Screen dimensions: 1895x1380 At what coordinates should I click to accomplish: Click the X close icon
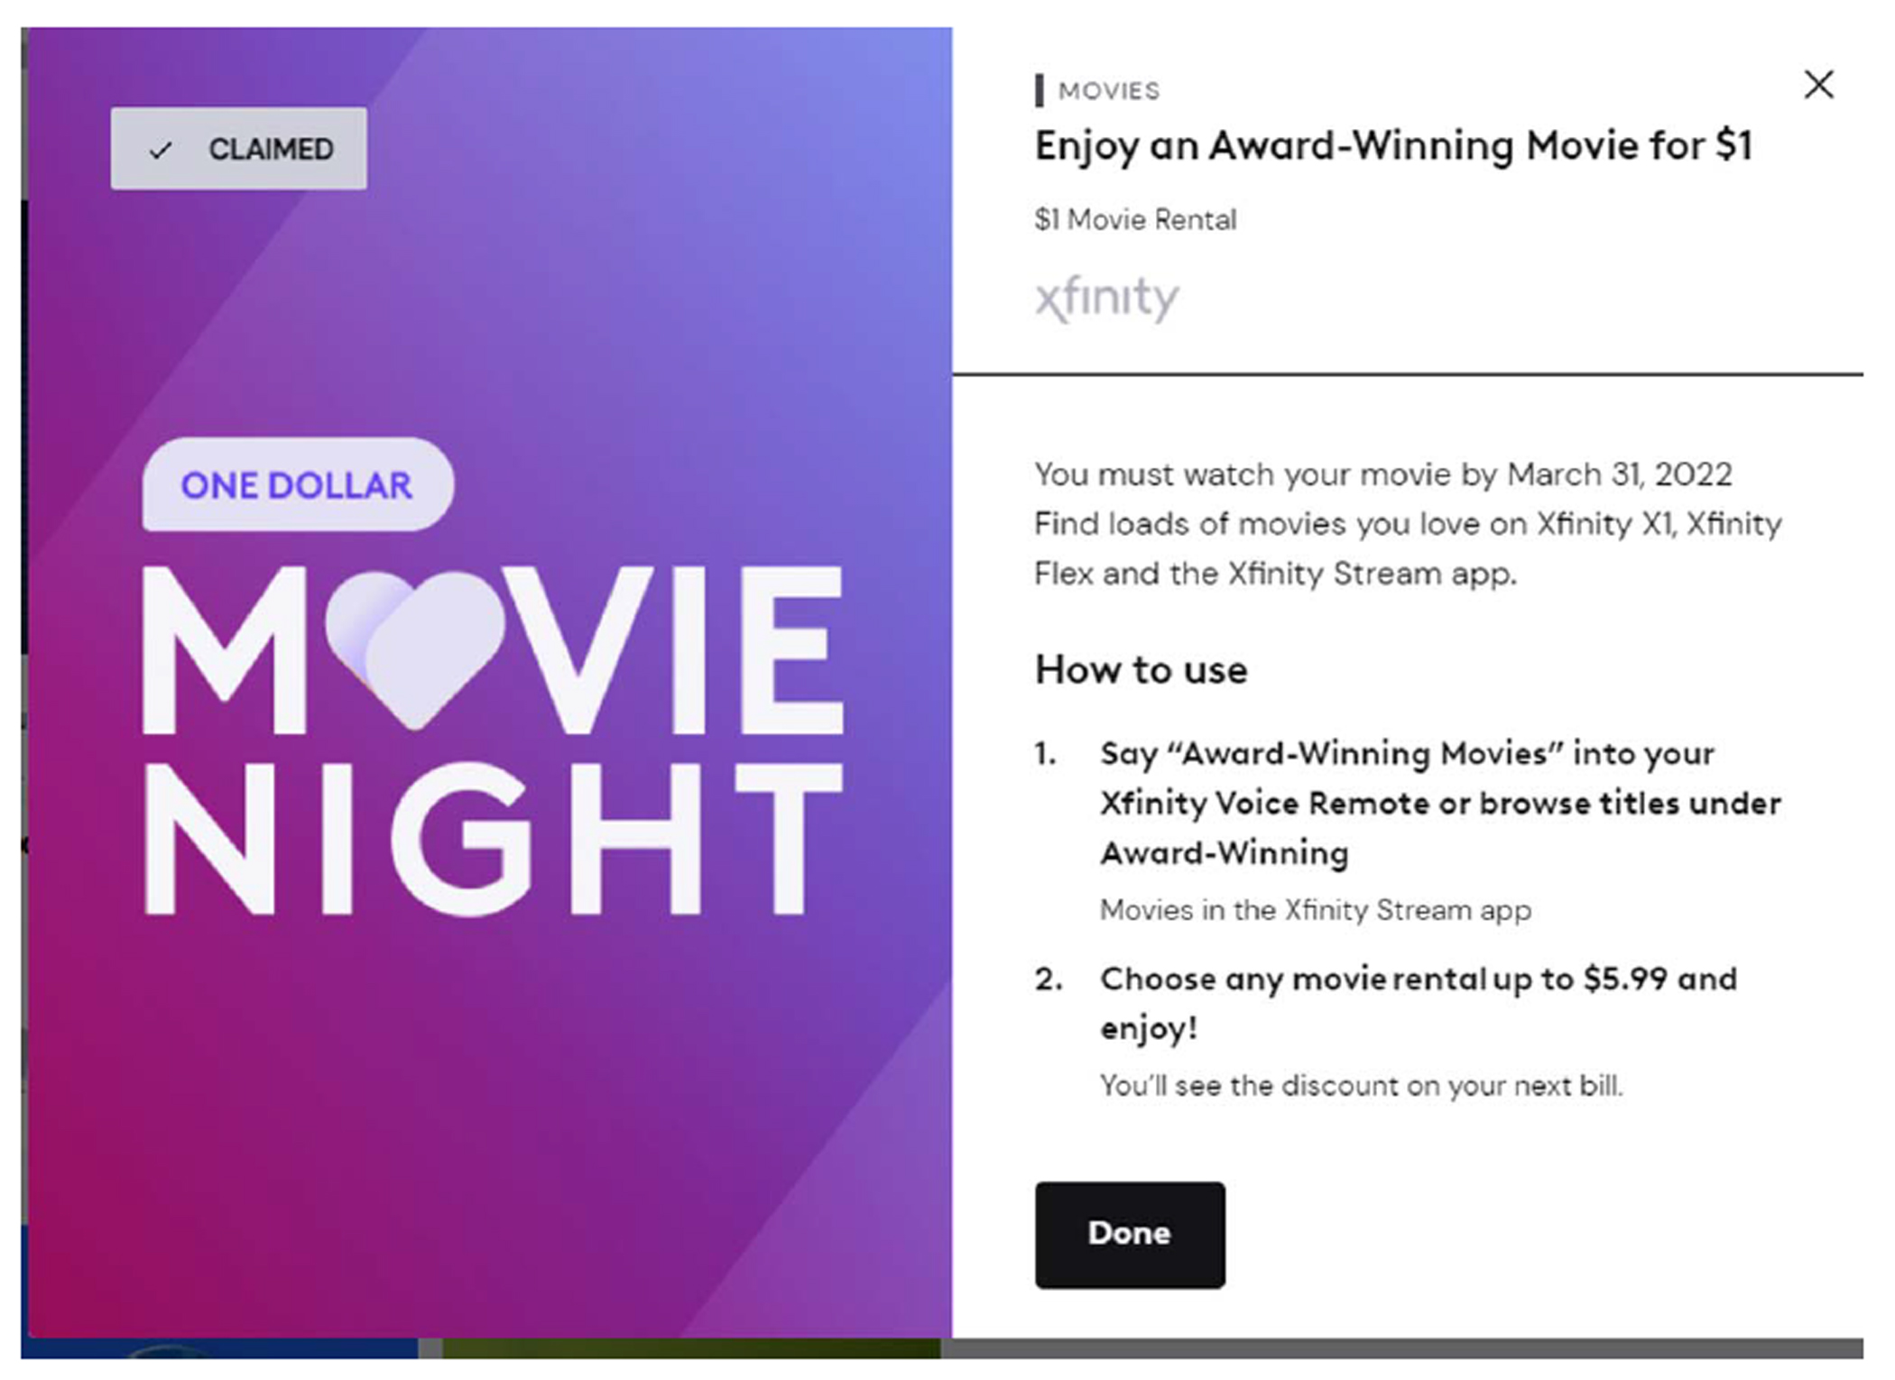[1819, 86]
